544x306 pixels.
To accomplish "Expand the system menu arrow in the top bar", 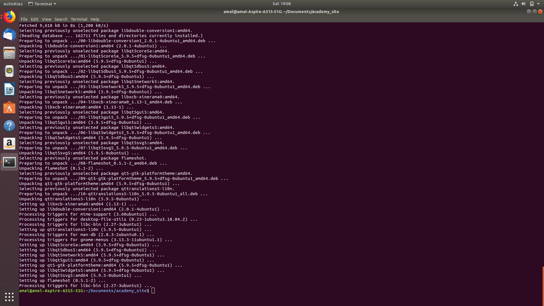I will (x=538, y=4).
